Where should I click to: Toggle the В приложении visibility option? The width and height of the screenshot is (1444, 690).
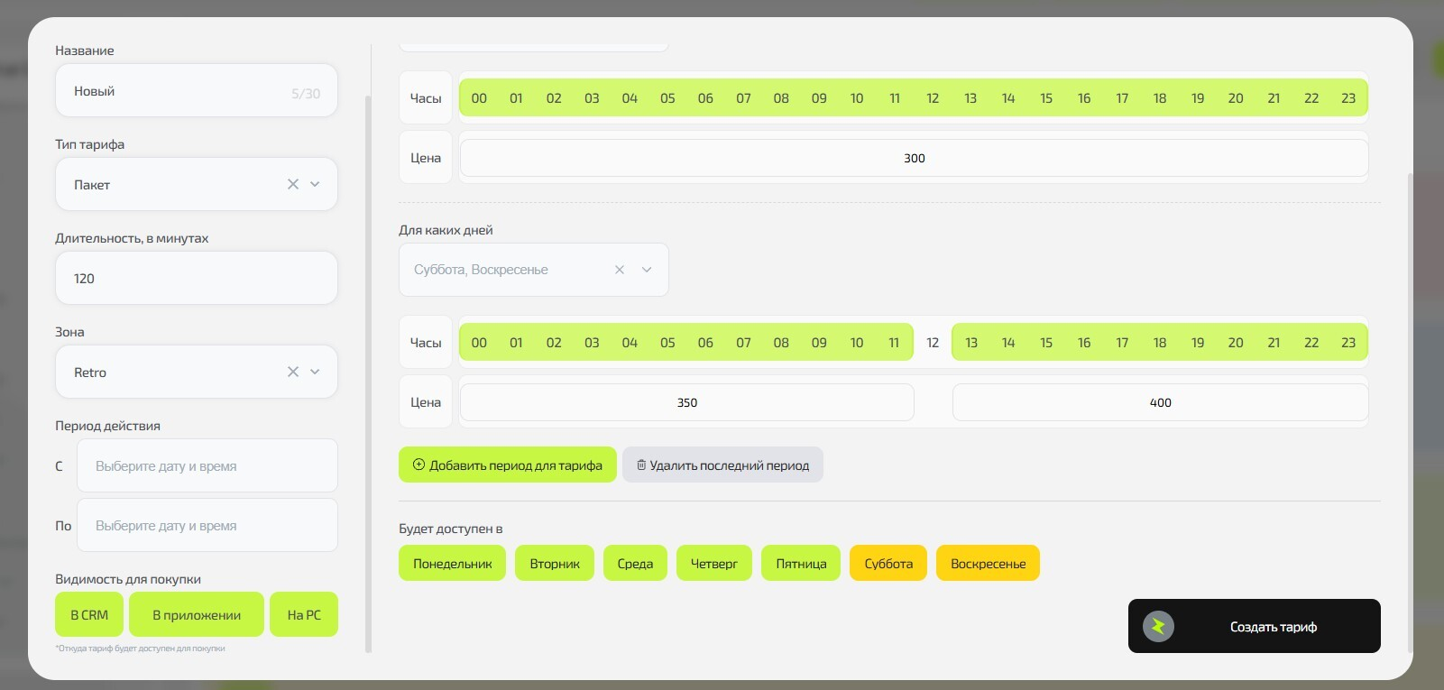(197, 615)
